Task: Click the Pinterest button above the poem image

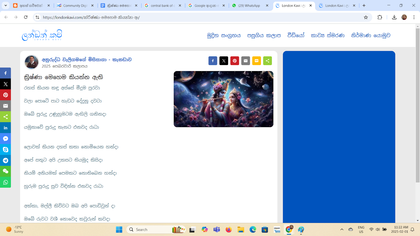Action: click(235, 61)
